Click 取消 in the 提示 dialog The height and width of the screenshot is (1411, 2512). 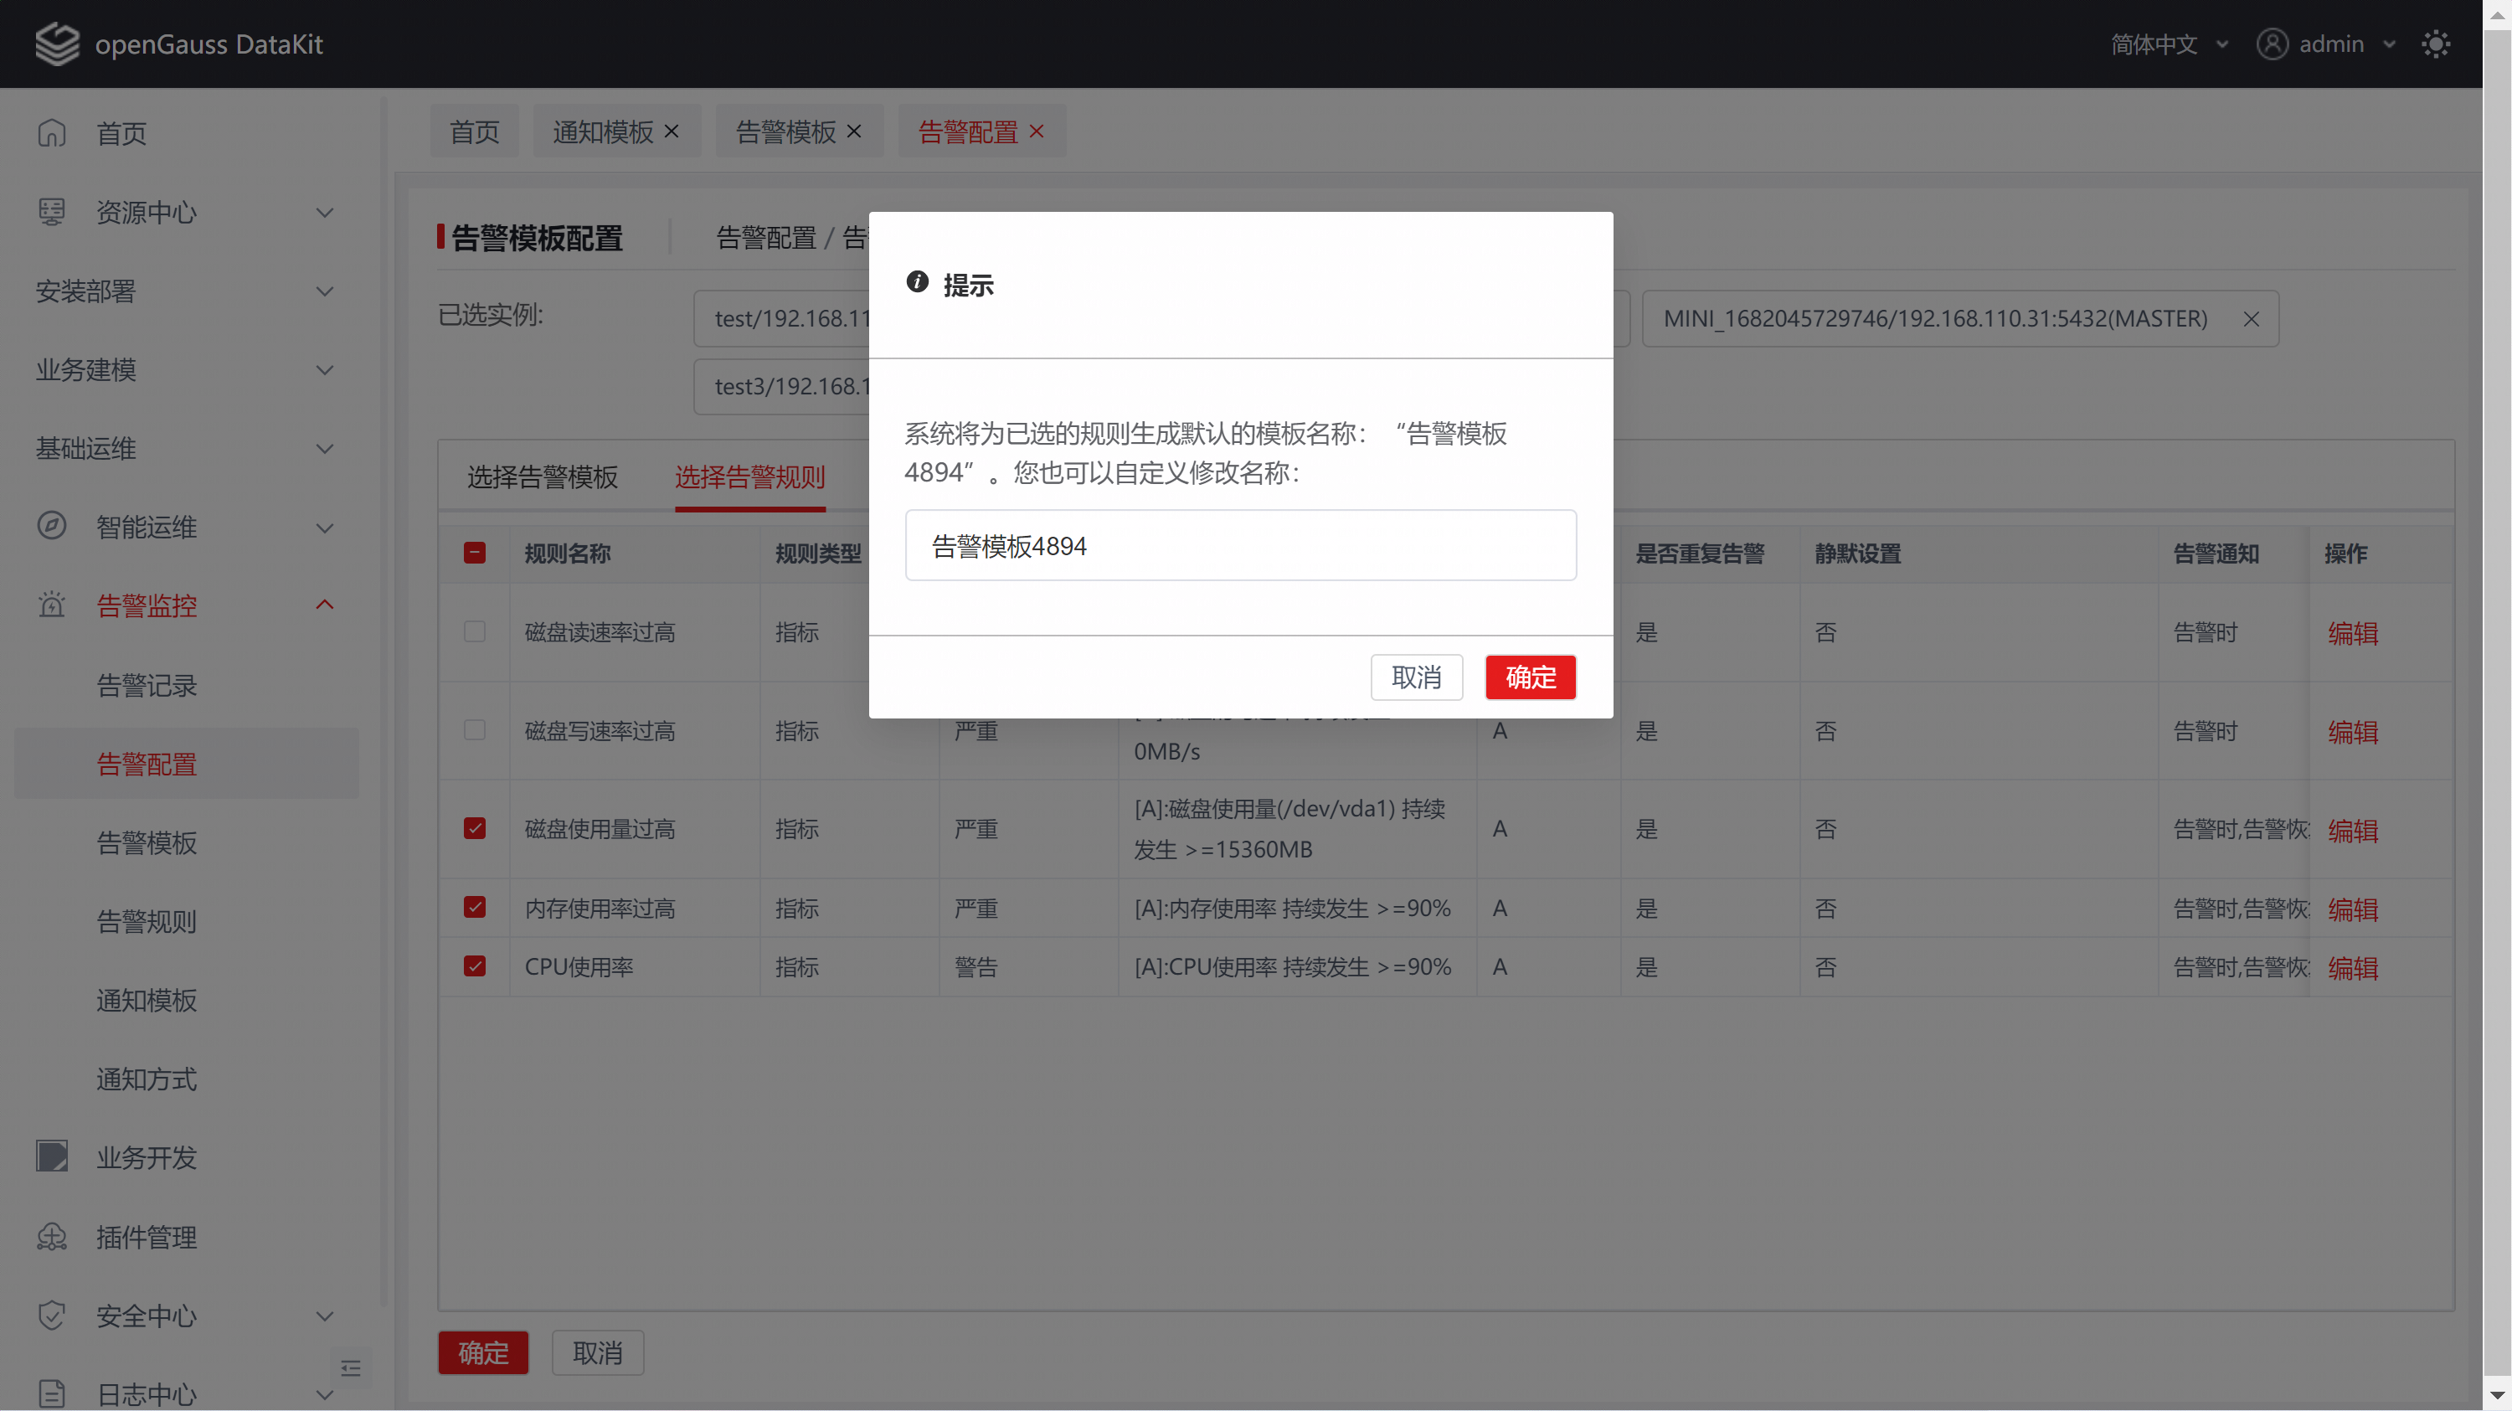[1416, 677]
